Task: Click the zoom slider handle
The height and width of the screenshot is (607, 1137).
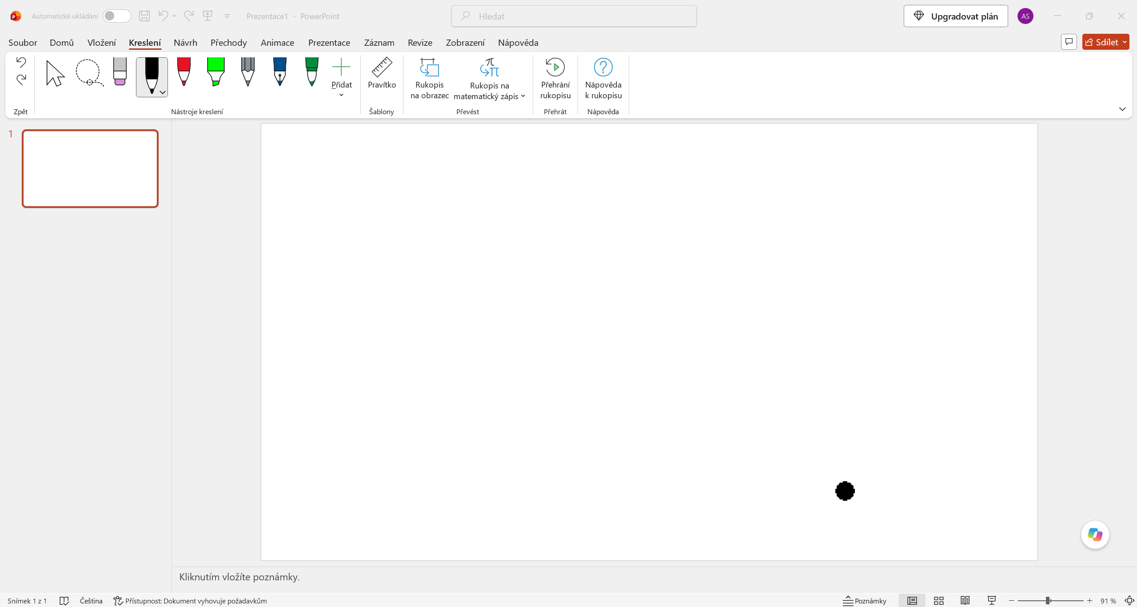Action: pos(1048,601)
